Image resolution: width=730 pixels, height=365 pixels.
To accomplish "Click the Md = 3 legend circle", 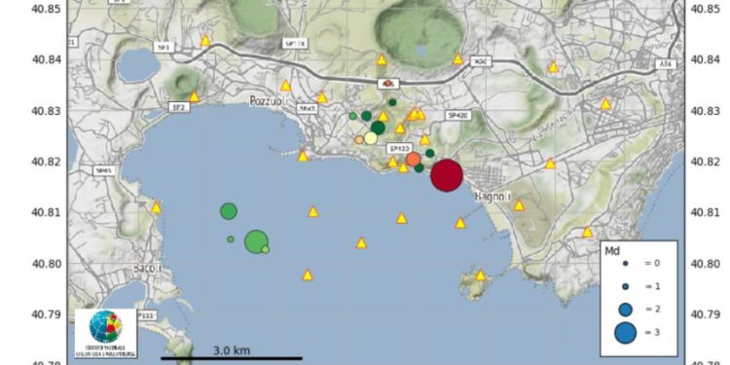I will 625,333.
